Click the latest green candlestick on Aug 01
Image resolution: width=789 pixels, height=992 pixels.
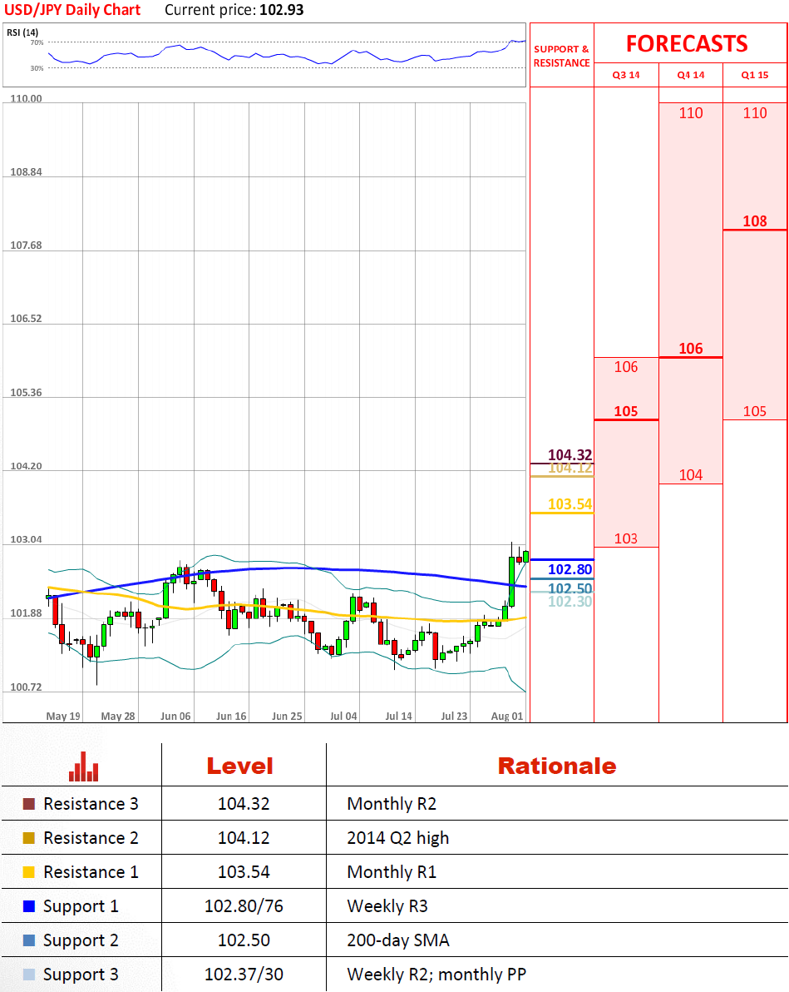click(526, 556)
